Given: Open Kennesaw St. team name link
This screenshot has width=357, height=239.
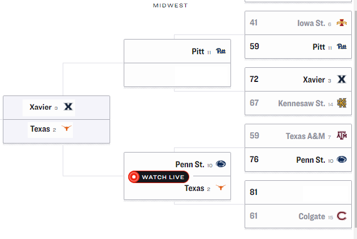Looking at the screenshot, I should coord(301,103).
